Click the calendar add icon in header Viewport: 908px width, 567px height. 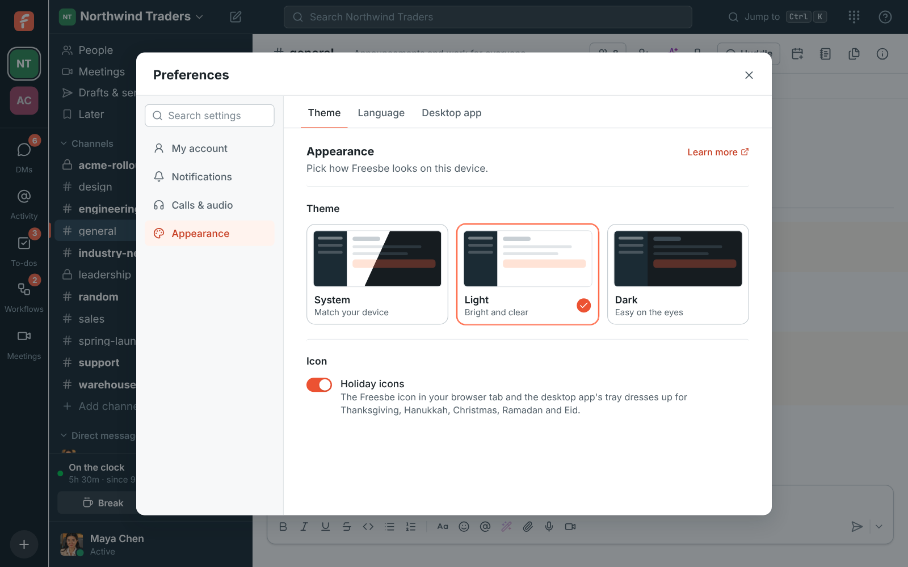coord(797,54)
